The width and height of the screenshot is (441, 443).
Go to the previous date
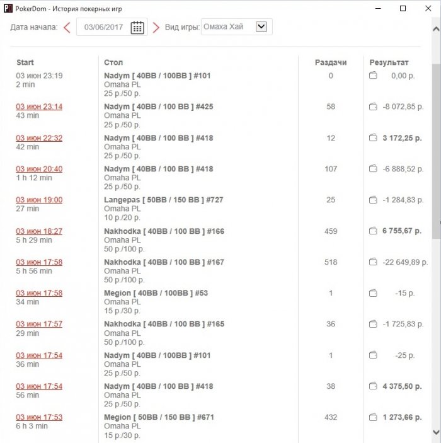[x=67, y=27]
